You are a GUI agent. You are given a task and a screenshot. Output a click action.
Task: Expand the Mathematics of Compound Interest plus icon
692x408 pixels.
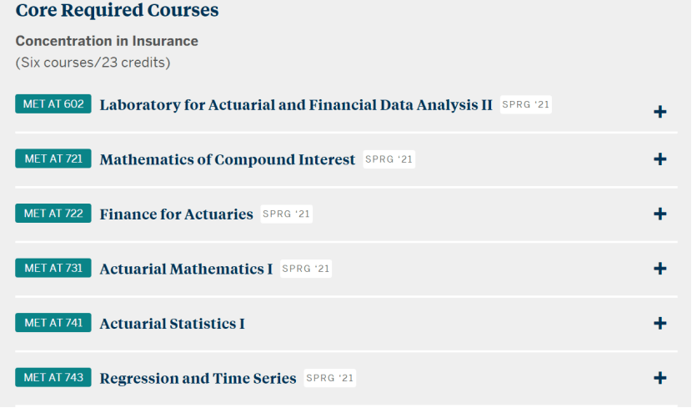[x=659, y=159]
